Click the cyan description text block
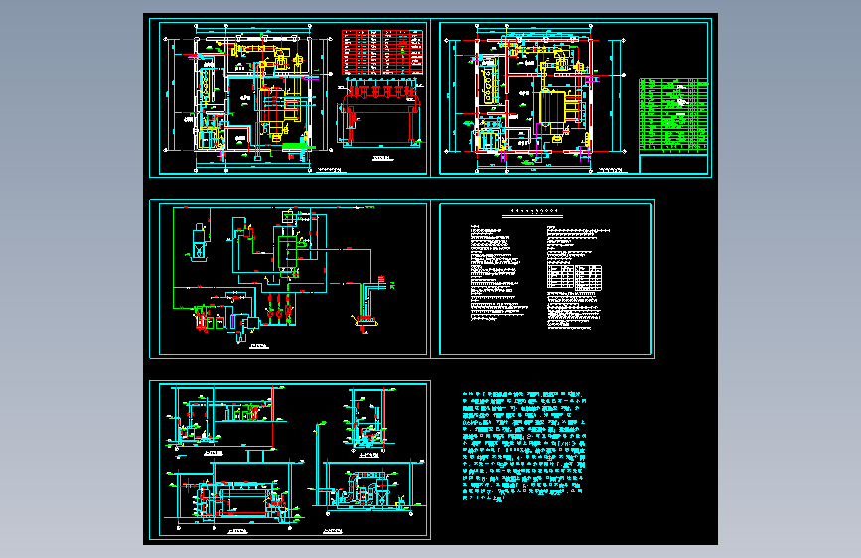Screen dimensions: 861x558 tap(523, 447)
